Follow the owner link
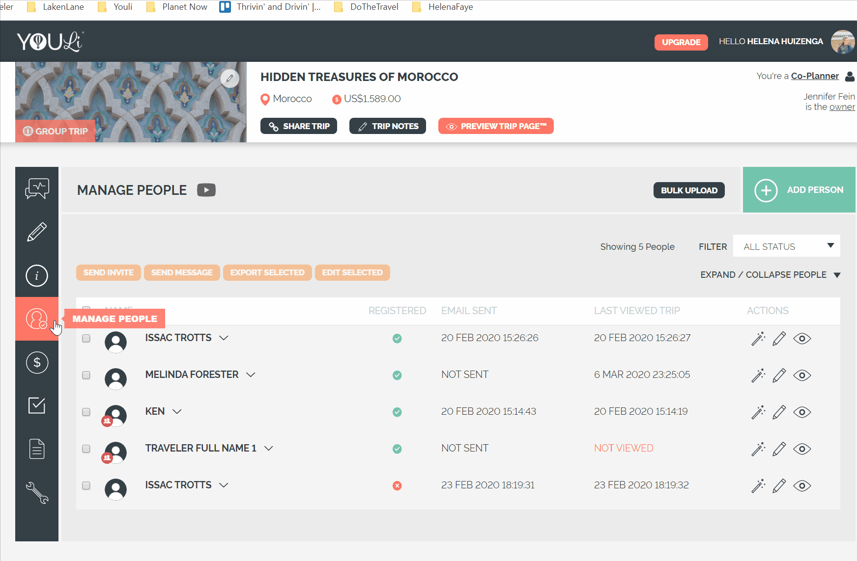 (x=842, y=107)
